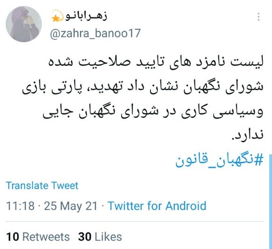Click the final tweet word ندارد
Screen dimensions: 272x249
[248, 135]
